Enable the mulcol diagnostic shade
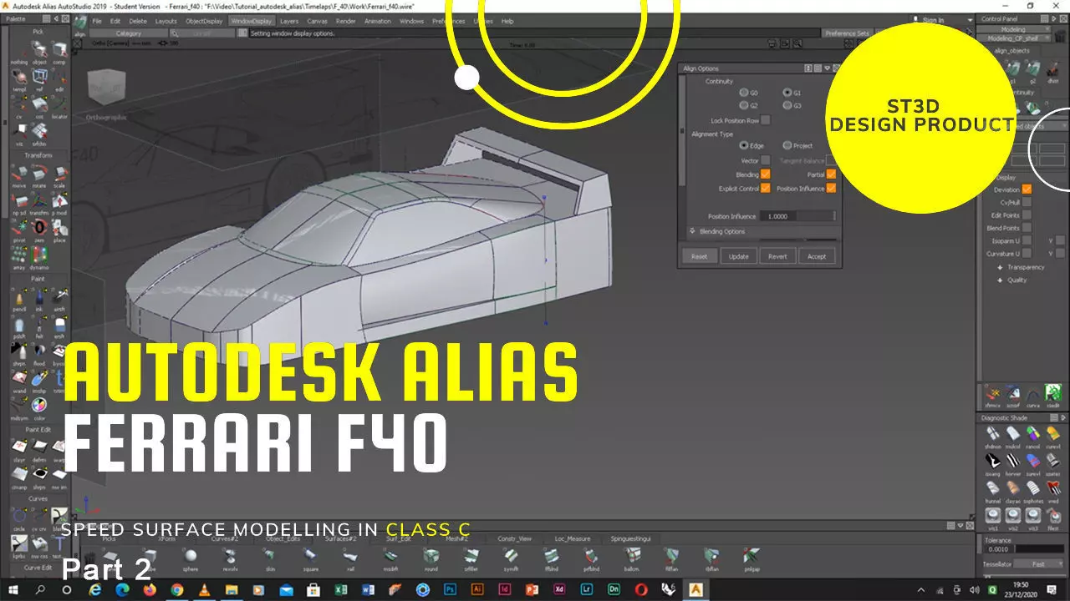The width and height of the screenshot is (1070, 601). [x=1013, y=436]
